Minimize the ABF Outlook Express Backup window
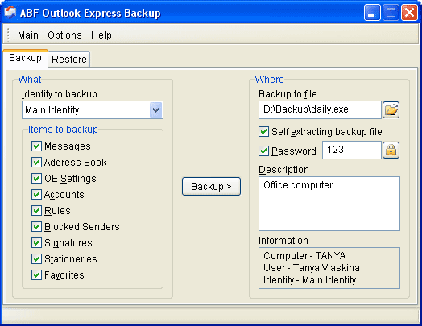The image size is (422, 326). [372, 12]
